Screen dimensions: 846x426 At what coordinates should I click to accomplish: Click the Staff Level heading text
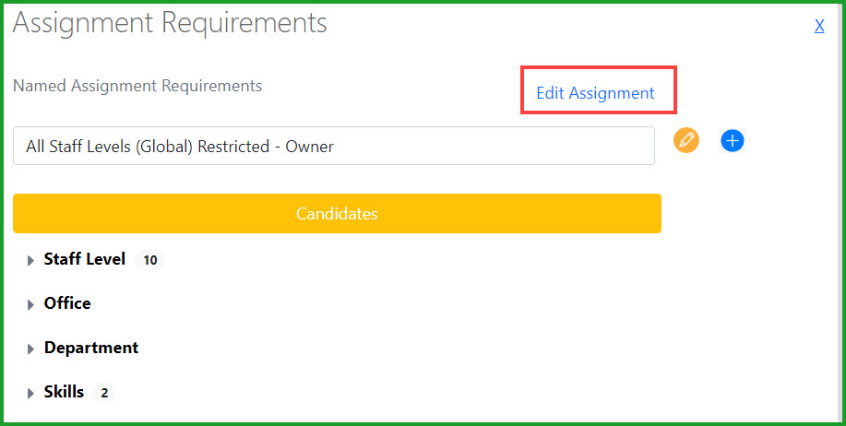tap(85, 259)
